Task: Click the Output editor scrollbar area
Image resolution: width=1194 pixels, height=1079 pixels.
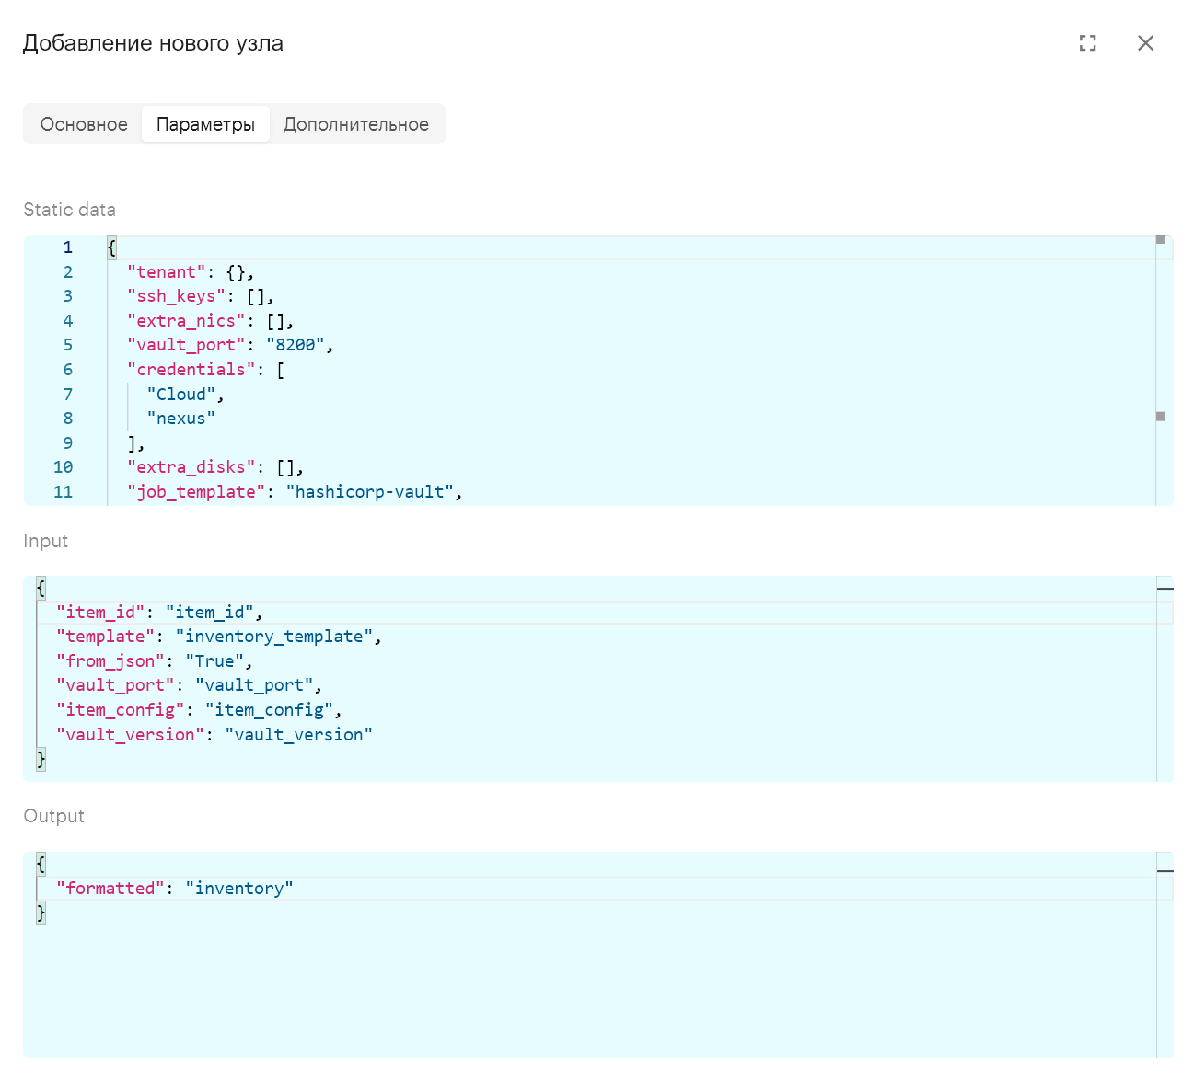Action: point(1165,955)
